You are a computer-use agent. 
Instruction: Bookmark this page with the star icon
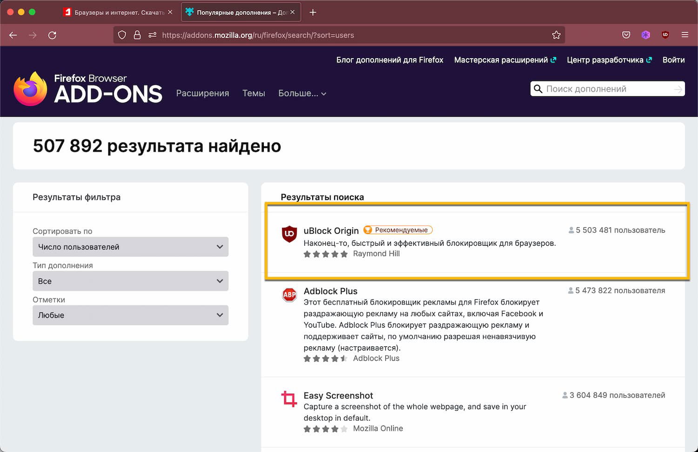click(x=556, y=35)
